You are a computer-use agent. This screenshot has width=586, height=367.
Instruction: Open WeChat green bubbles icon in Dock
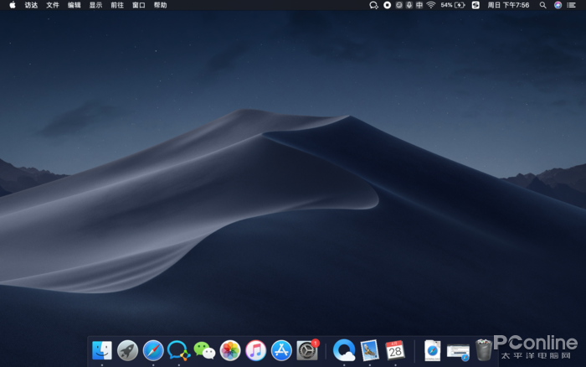204,351
